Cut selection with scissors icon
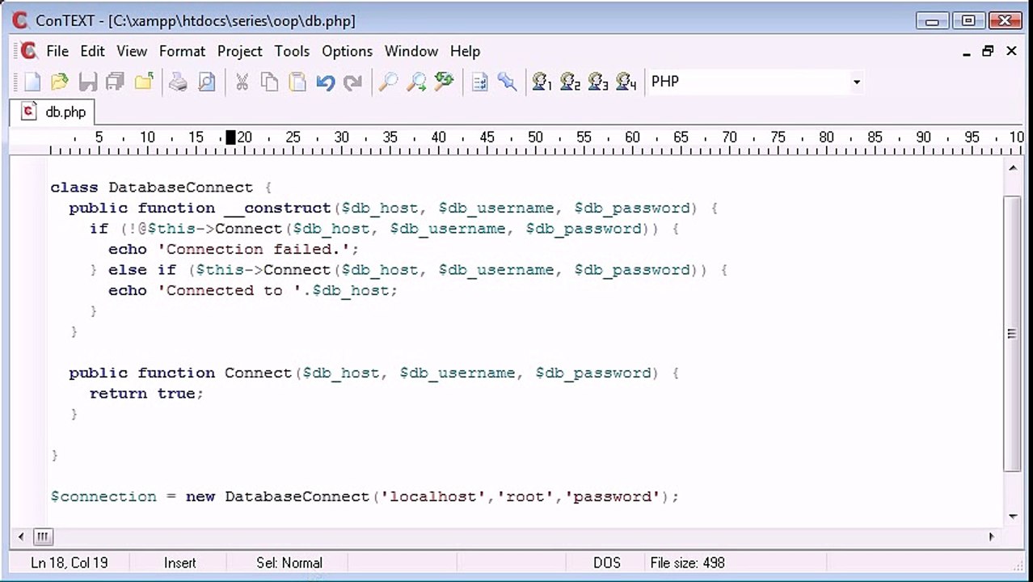Viewport: 1033px width, 582px height. 242,82
